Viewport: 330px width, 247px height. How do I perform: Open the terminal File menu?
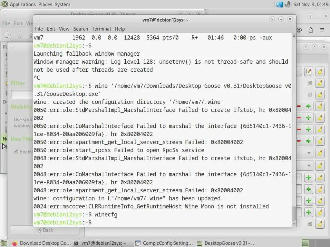pyautogui.click(x=39, y=29)
